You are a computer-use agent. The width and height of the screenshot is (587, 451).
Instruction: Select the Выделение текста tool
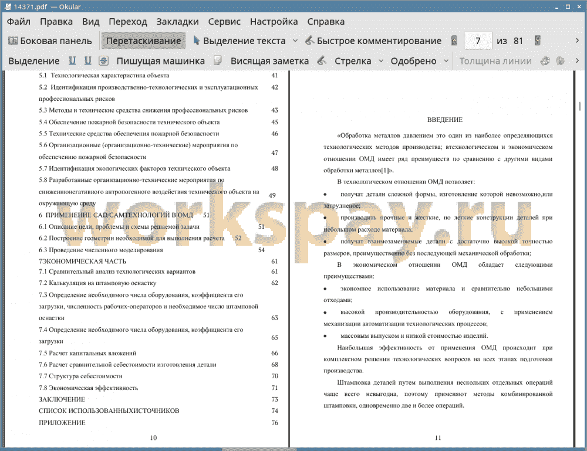239,41
